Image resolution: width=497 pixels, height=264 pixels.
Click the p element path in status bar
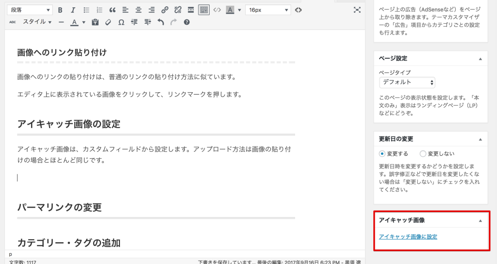[x=11, y=254]
